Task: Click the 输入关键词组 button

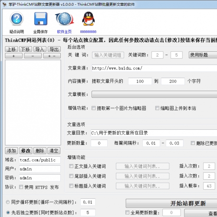Action: pos(108,55)
